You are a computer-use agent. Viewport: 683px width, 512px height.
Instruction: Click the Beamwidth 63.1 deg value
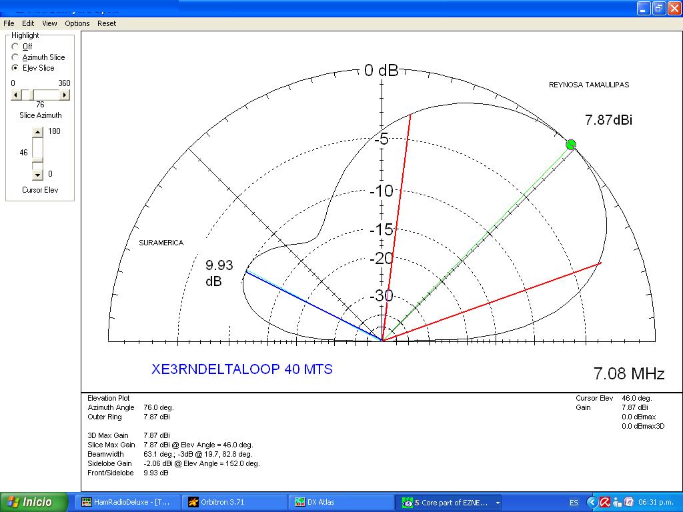tap(198, 454)
